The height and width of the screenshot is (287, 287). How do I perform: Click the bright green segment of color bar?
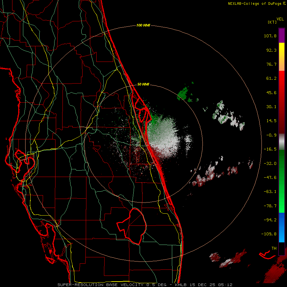coord(282,181)
